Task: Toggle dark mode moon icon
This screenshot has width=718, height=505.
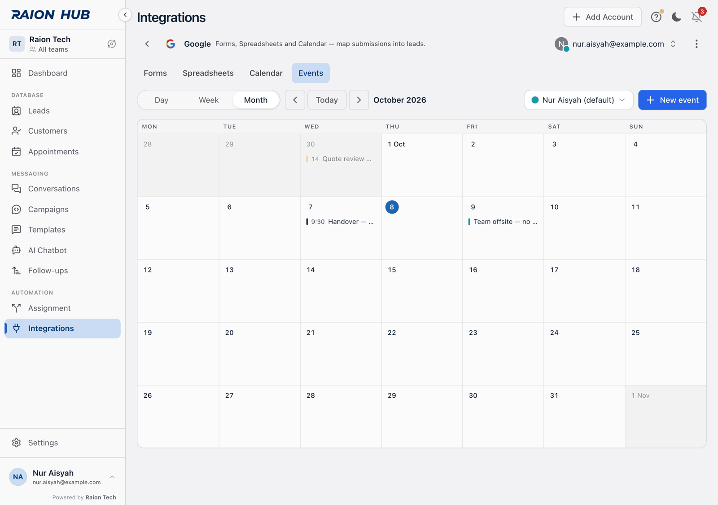Action: tap(676, 17)
